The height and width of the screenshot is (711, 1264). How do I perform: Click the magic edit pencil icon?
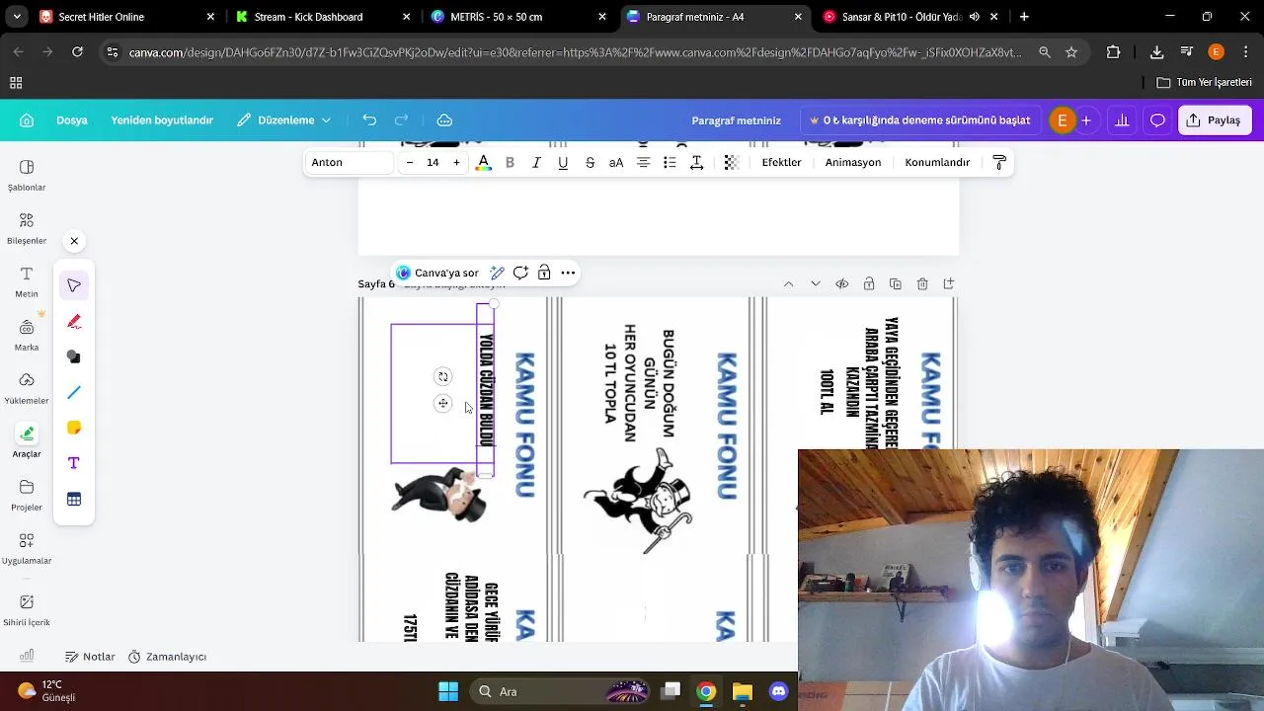point(497,273)
